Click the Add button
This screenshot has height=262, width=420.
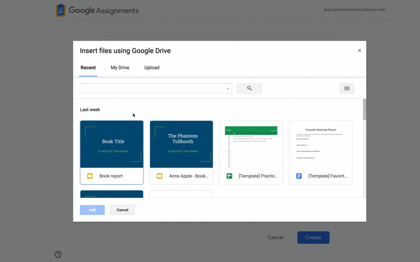pyautogui.click(x=92, y=210)
